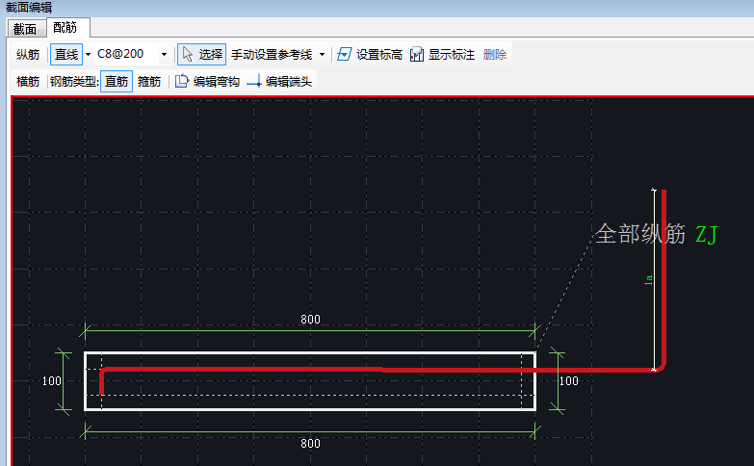The image size is (754, 466).
Task: Select 直筋 rebar type
Action: [117, 81]
